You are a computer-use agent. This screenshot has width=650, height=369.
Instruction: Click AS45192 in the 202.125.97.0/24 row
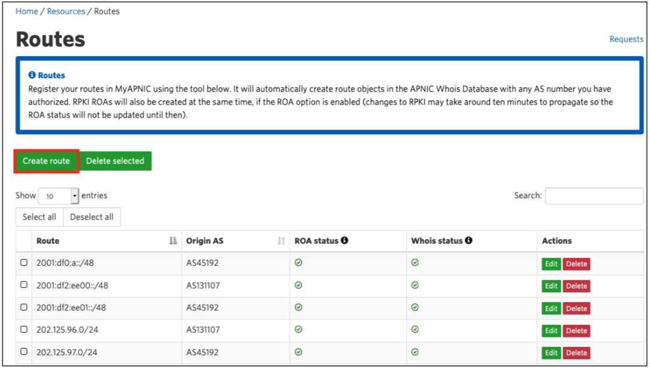[202, 352]
